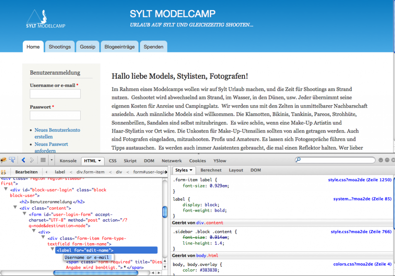Activate the element inspector pointer icon
This screenshot has height=276, width=395.
coord(12,160)
